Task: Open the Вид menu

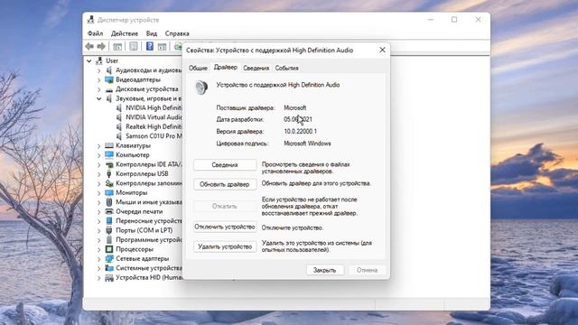Action: tap(152, 33)
